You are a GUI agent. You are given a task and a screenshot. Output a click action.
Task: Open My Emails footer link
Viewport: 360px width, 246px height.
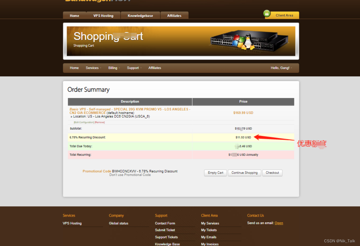pyautogui.click(x=208, y=237)
